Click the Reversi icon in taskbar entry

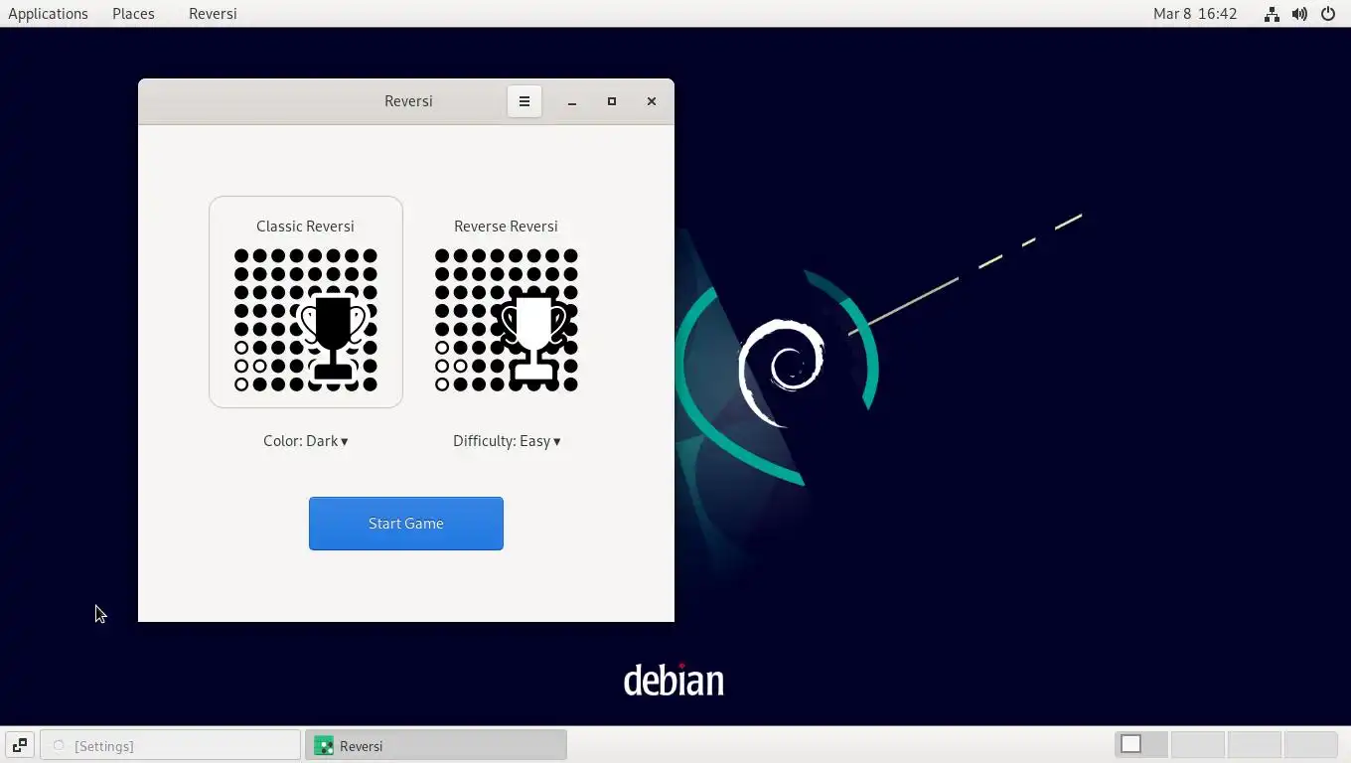coord(323,745)
